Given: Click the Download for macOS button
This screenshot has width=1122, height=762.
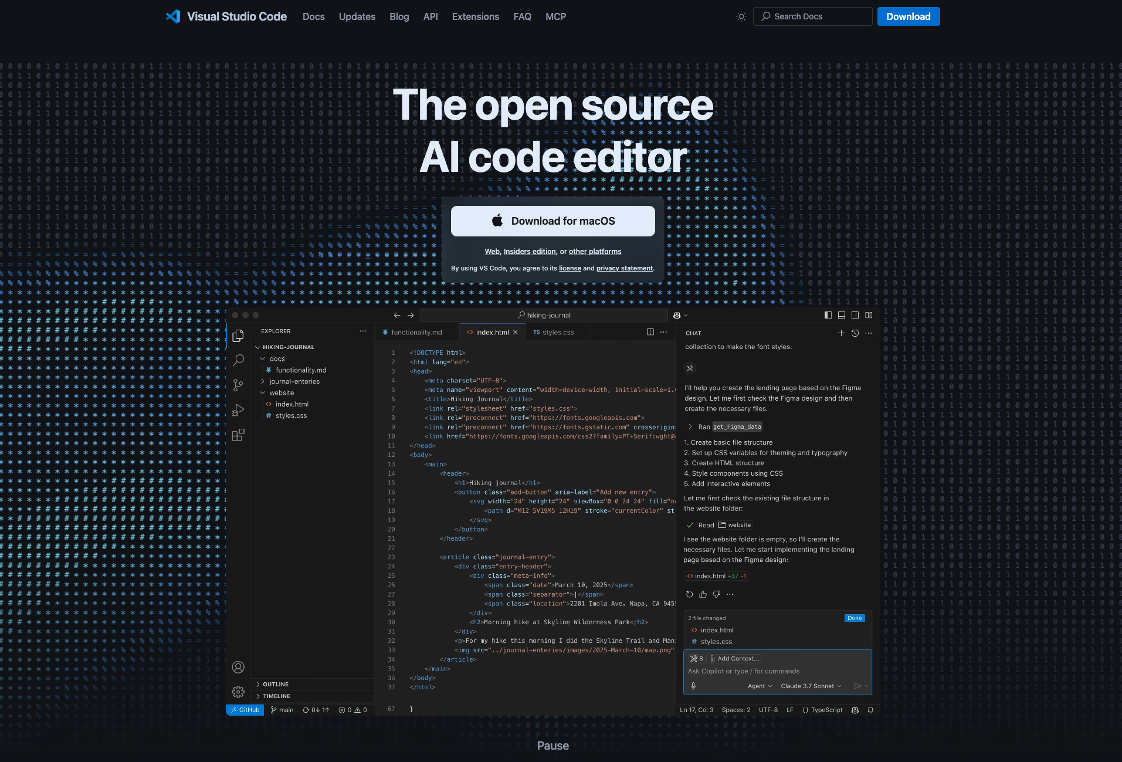Looking at the screenshot, I should click(x=552, y=221).
